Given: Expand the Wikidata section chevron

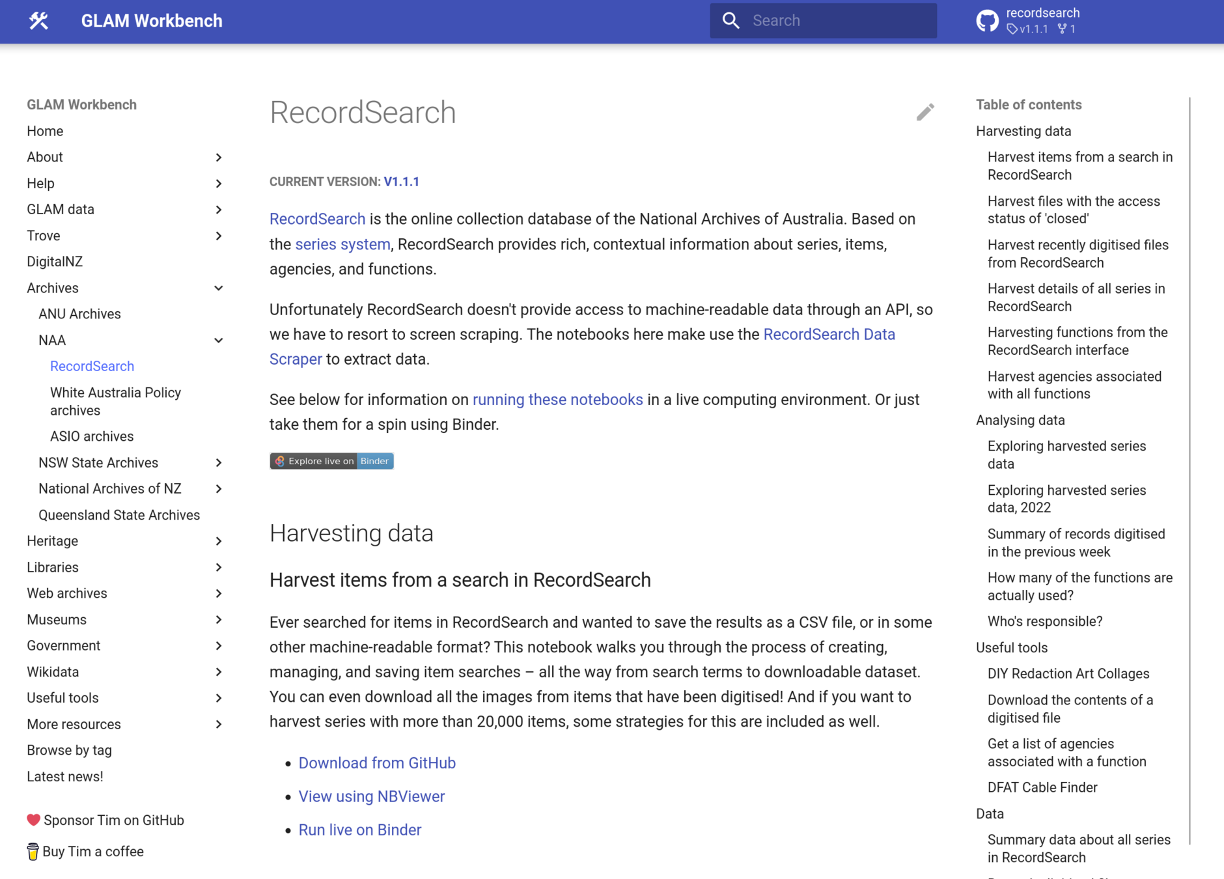Looking at the screenshot, I should [x=219, y=672].
